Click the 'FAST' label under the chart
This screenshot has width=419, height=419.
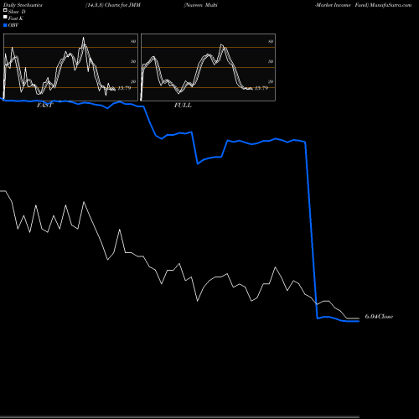click(x=44, y=106)
